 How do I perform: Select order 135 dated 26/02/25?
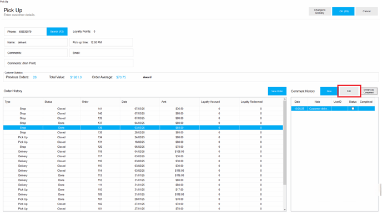click(x=143, y=133)
